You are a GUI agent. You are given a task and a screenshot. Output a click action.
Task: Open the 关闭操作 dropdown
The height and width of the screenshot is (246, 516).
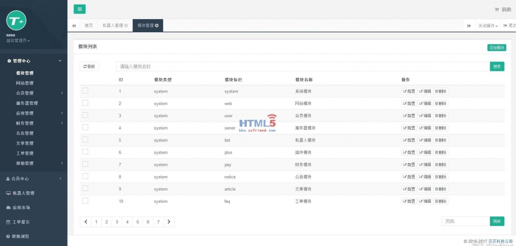(488, 25)
